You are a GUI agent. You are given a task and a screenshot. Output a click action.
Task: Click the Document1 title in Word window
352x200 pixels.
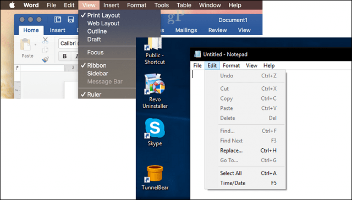point(233,20)
